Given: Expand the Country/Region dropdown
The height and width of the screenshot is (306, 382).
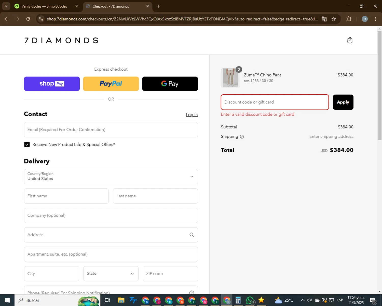Looking at the screenshot, I should [x=111, y=176].
